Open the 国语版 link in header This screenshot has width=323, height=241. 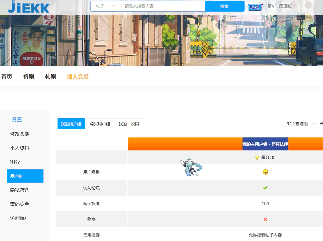click(285, 6)
